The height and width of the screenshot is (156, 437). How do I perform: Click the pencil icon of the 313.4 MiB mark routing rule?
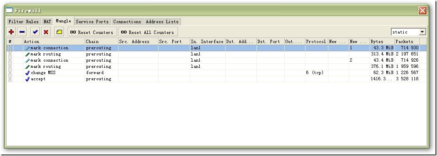click(27, 54)
